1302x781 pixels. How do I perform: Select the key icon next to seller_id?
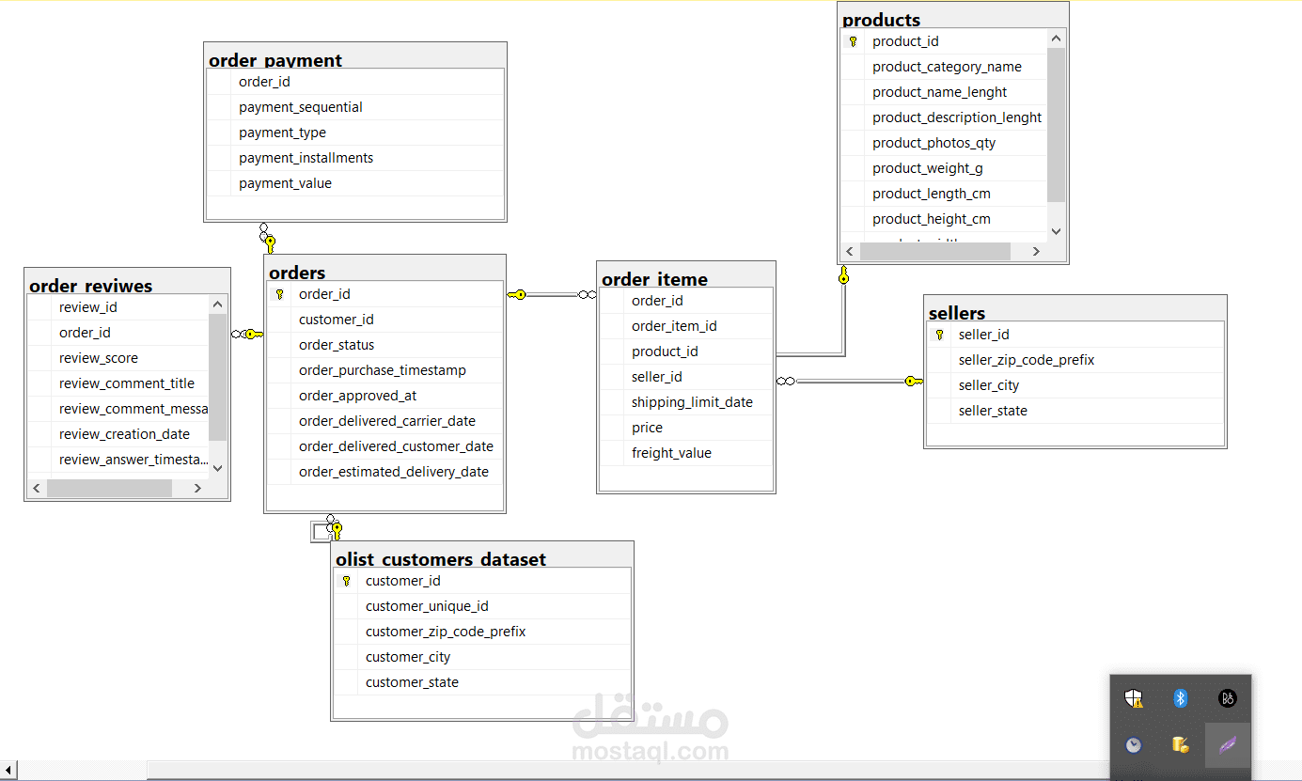(x=938, y=334)
